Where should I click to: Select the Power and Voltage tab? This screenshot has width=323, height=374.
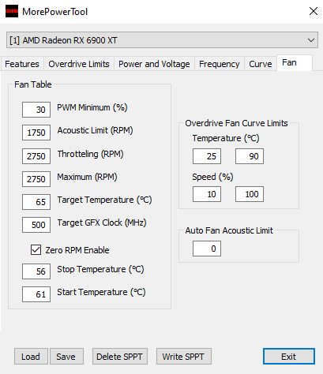coord(154,64)
